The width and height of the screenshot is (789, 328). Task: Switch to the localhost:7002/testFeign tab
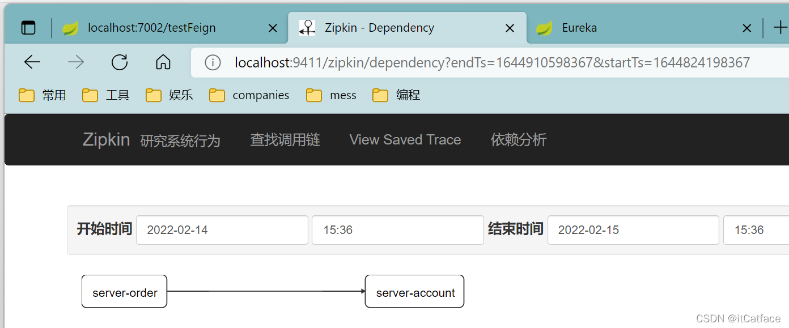pos(170,27)
